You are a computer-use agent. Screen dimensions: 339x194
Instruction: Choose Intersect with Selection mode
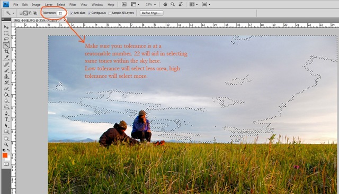35,13
